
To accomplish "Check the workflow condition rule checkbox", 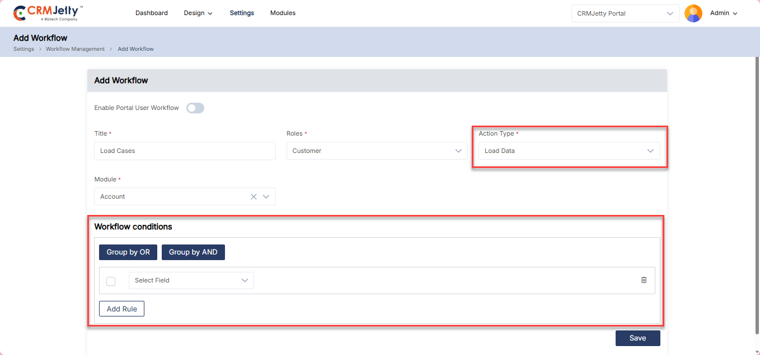I will pos(111,281).
